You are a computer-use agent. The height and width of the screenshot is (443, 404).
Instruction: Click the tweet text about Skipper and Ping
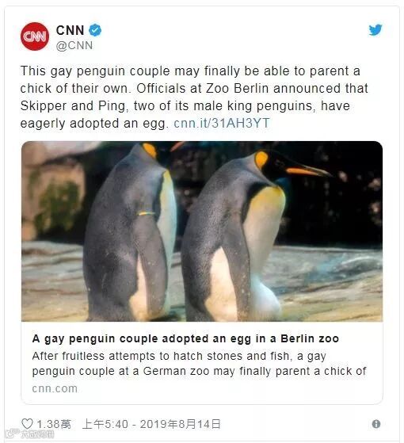194,97
